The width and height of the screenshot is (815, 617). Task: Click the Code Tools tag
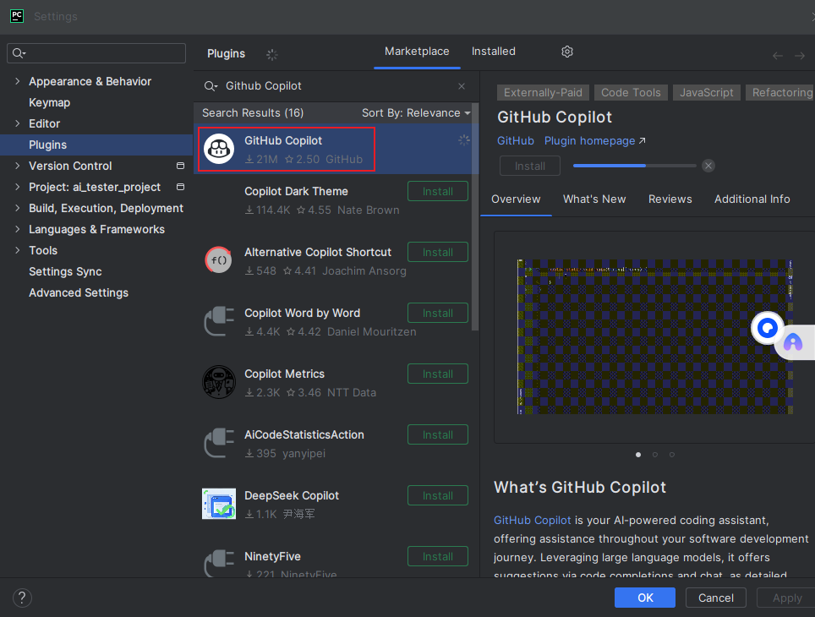(x=631, y=92)
